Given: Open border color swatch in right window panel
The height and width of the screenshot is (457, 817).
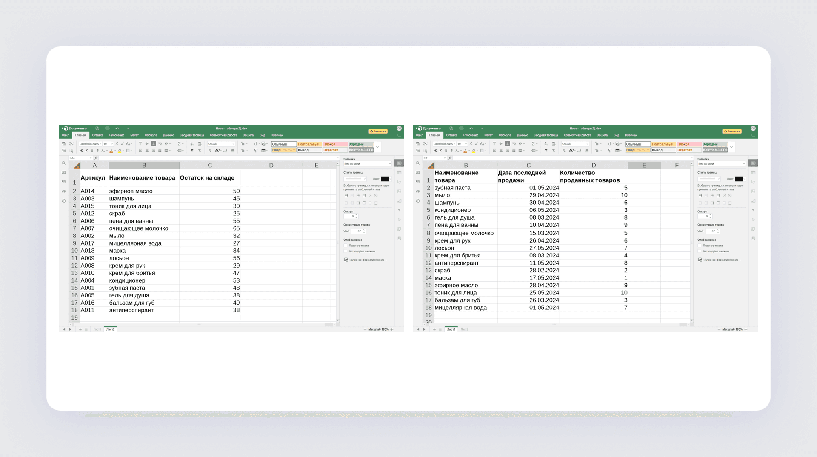Looking at the screenshot, I should pos(739,179).
